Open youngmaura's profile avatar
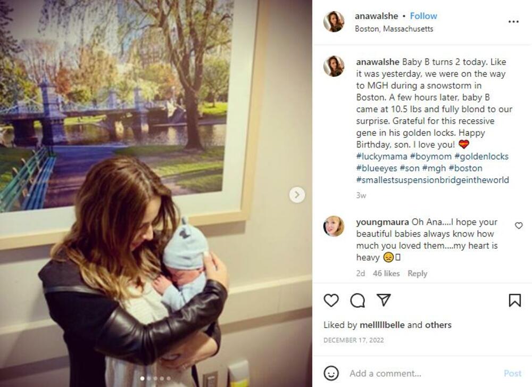This screenshot has height=387, width=532. click(x=334, y=226)
